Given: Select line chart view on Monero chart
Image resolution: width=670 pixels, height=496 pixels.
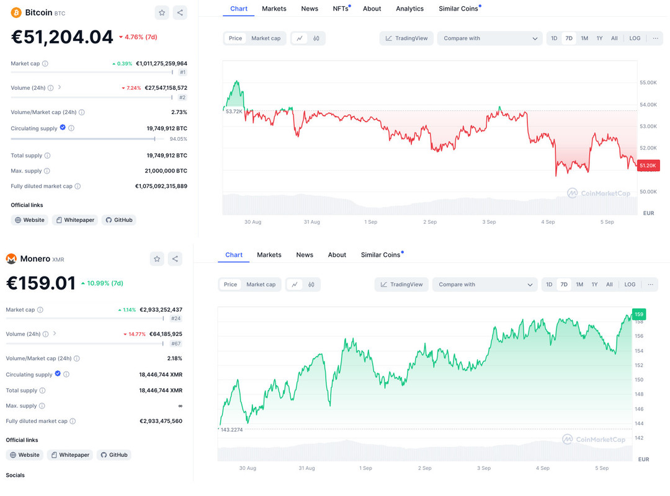Looking at the screenshot, I should (295, 285).
